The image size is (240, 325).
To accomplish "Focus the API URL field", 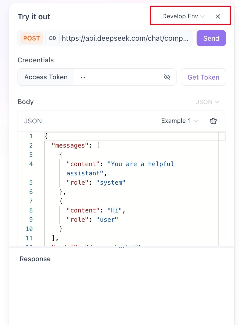I will [x=126, y=38].
